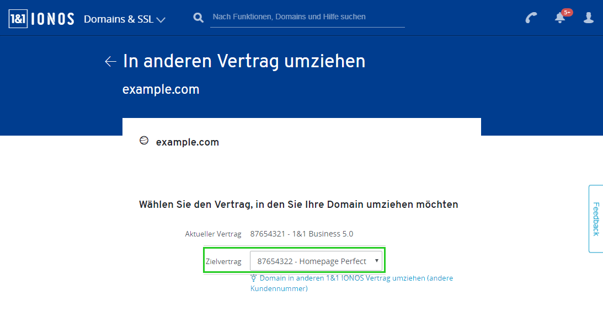
Task: Click the search magnifier icon
Action: (198, 18)
